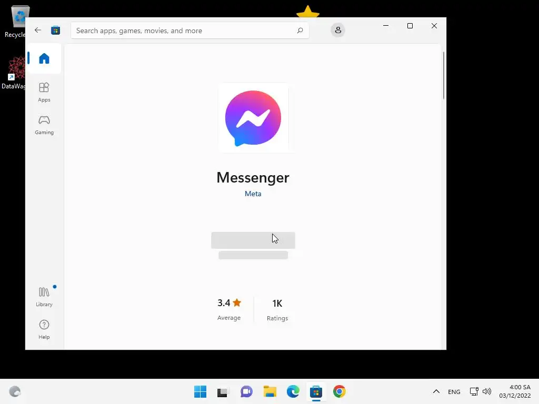The height and width of the screenshot is (404, 539).
Task: Click the 1K Ratings count
Action: [277, 310]
